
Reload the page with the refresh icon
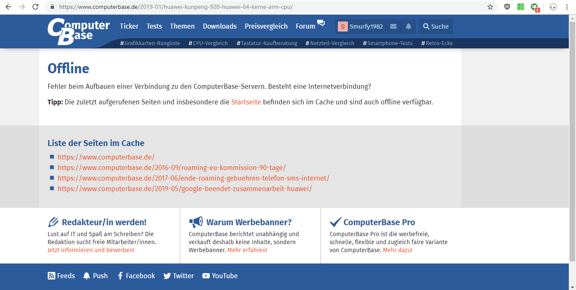pos(36,7)
